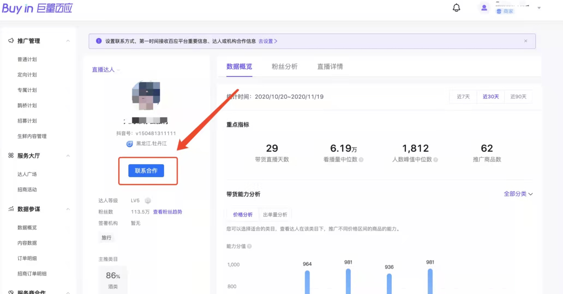Image resolution: width=563 pixels, height=294 pixels.
Task: Select the 近30天 time range
Action: point(491,97)
